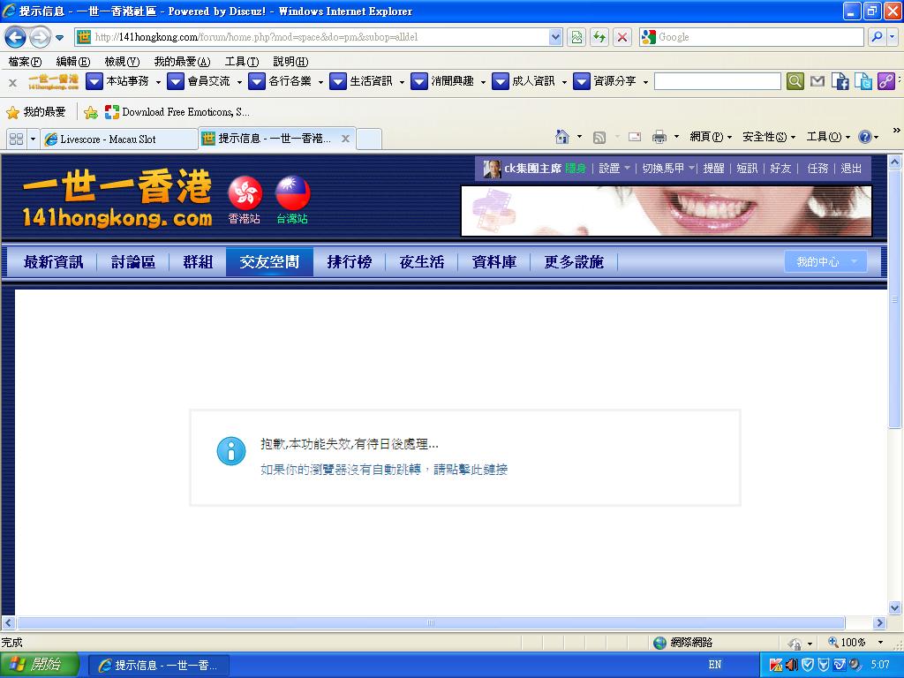Switch to the Livescore - Macau Slot tab
The width and height of the screenshot is (904, 678).
[115, 139]
